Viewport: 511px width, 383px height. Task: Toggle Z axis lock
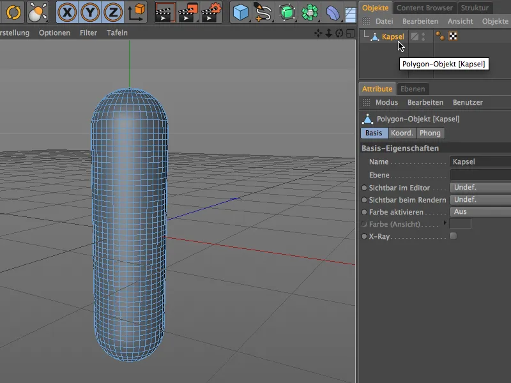tap(113, 12)
